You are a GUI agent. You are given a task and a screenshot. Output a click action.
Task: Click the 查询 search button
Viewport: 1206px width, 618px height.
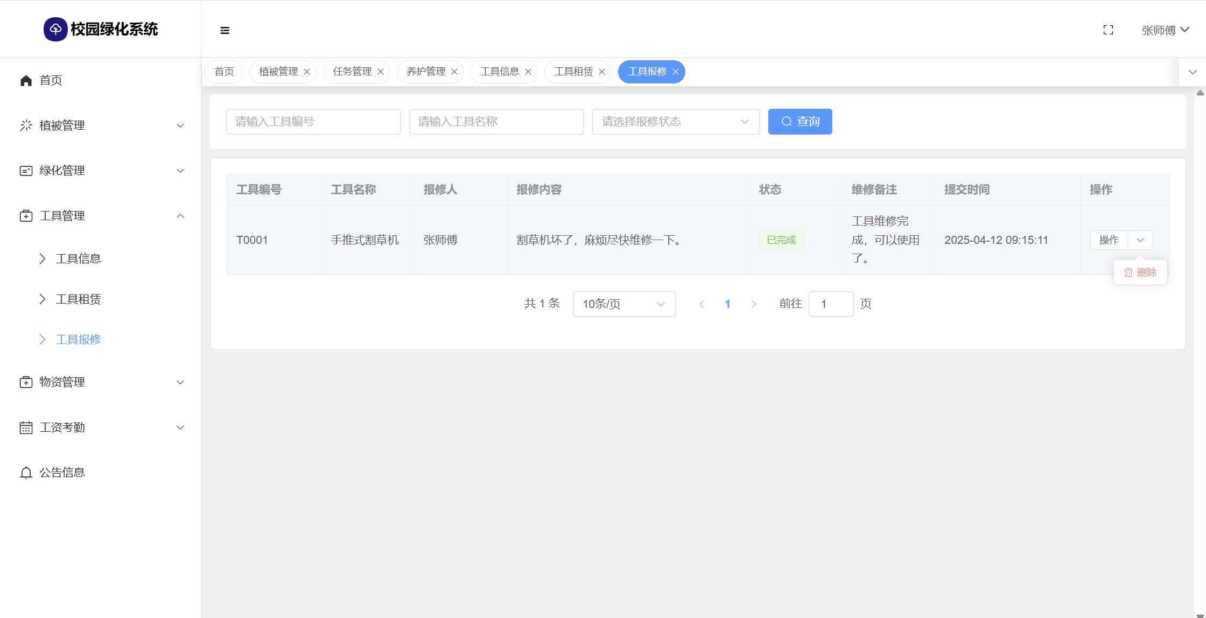[x=800, y=122]
